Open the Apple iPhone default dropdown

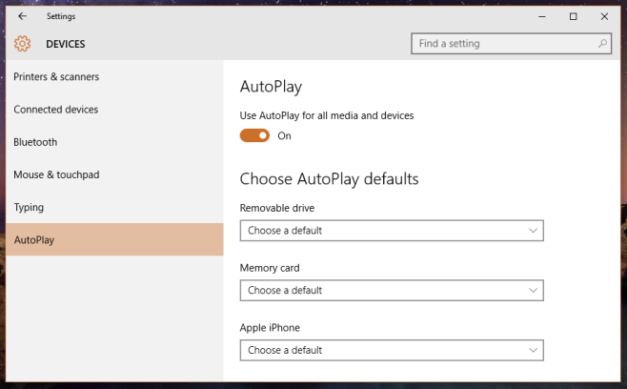(391, 350)
